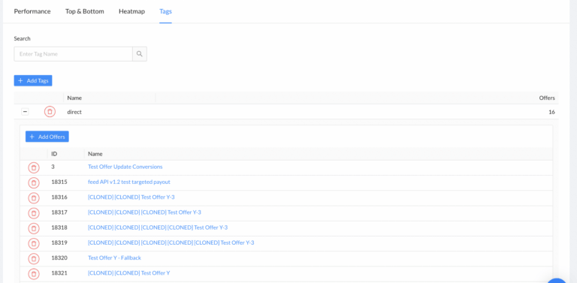This screenshot has width=577, height=283.
Task: Click offer ID 18316
Action: tap(59, 197)
